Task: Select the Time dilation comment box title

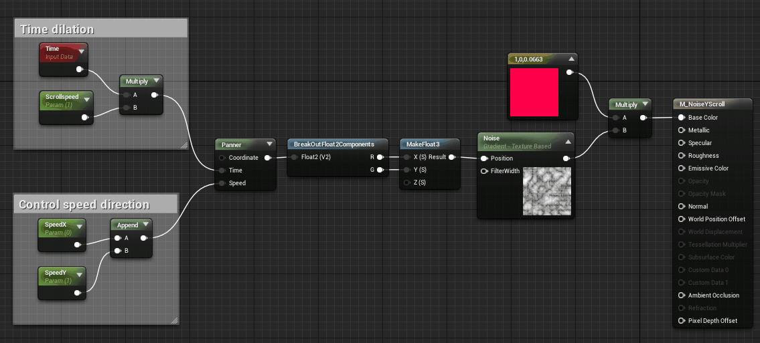Action: click(57, 29)
